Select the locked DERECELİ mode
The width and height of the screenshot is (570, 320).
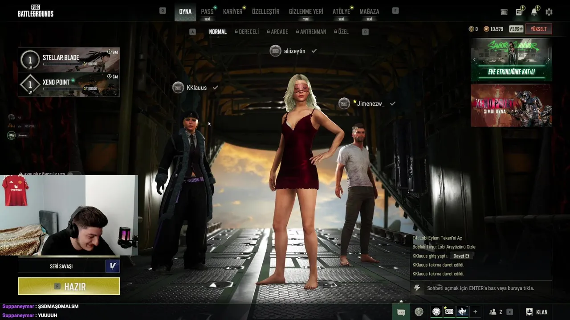246,32
